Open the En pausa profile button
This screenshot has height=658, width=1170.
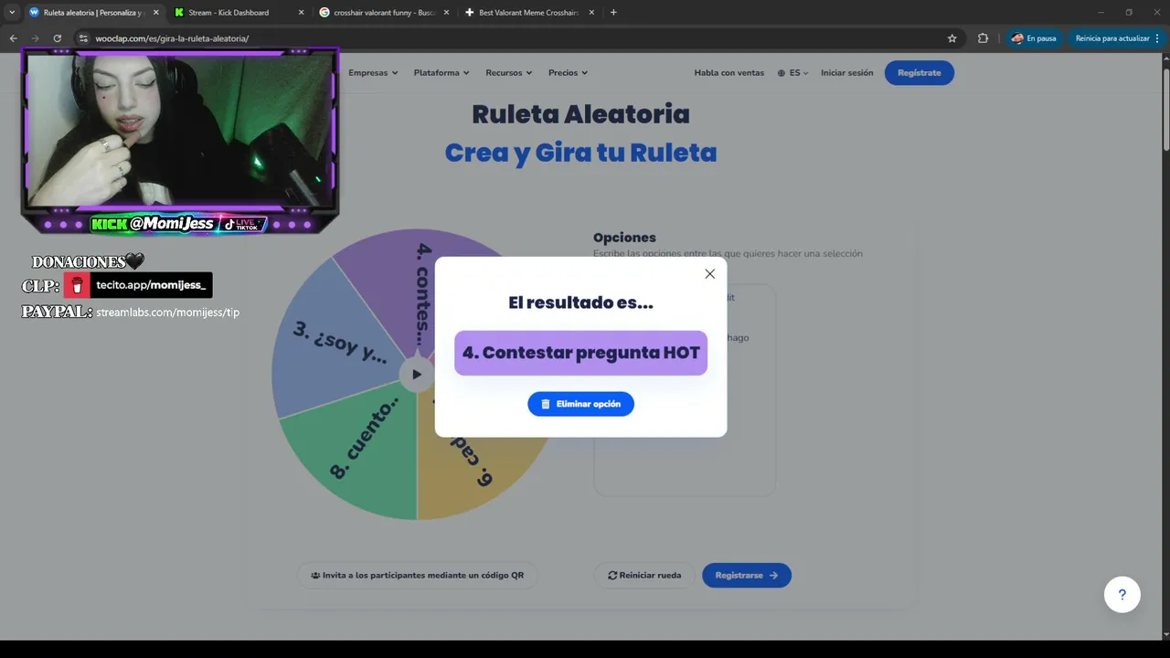[1034, 38]
